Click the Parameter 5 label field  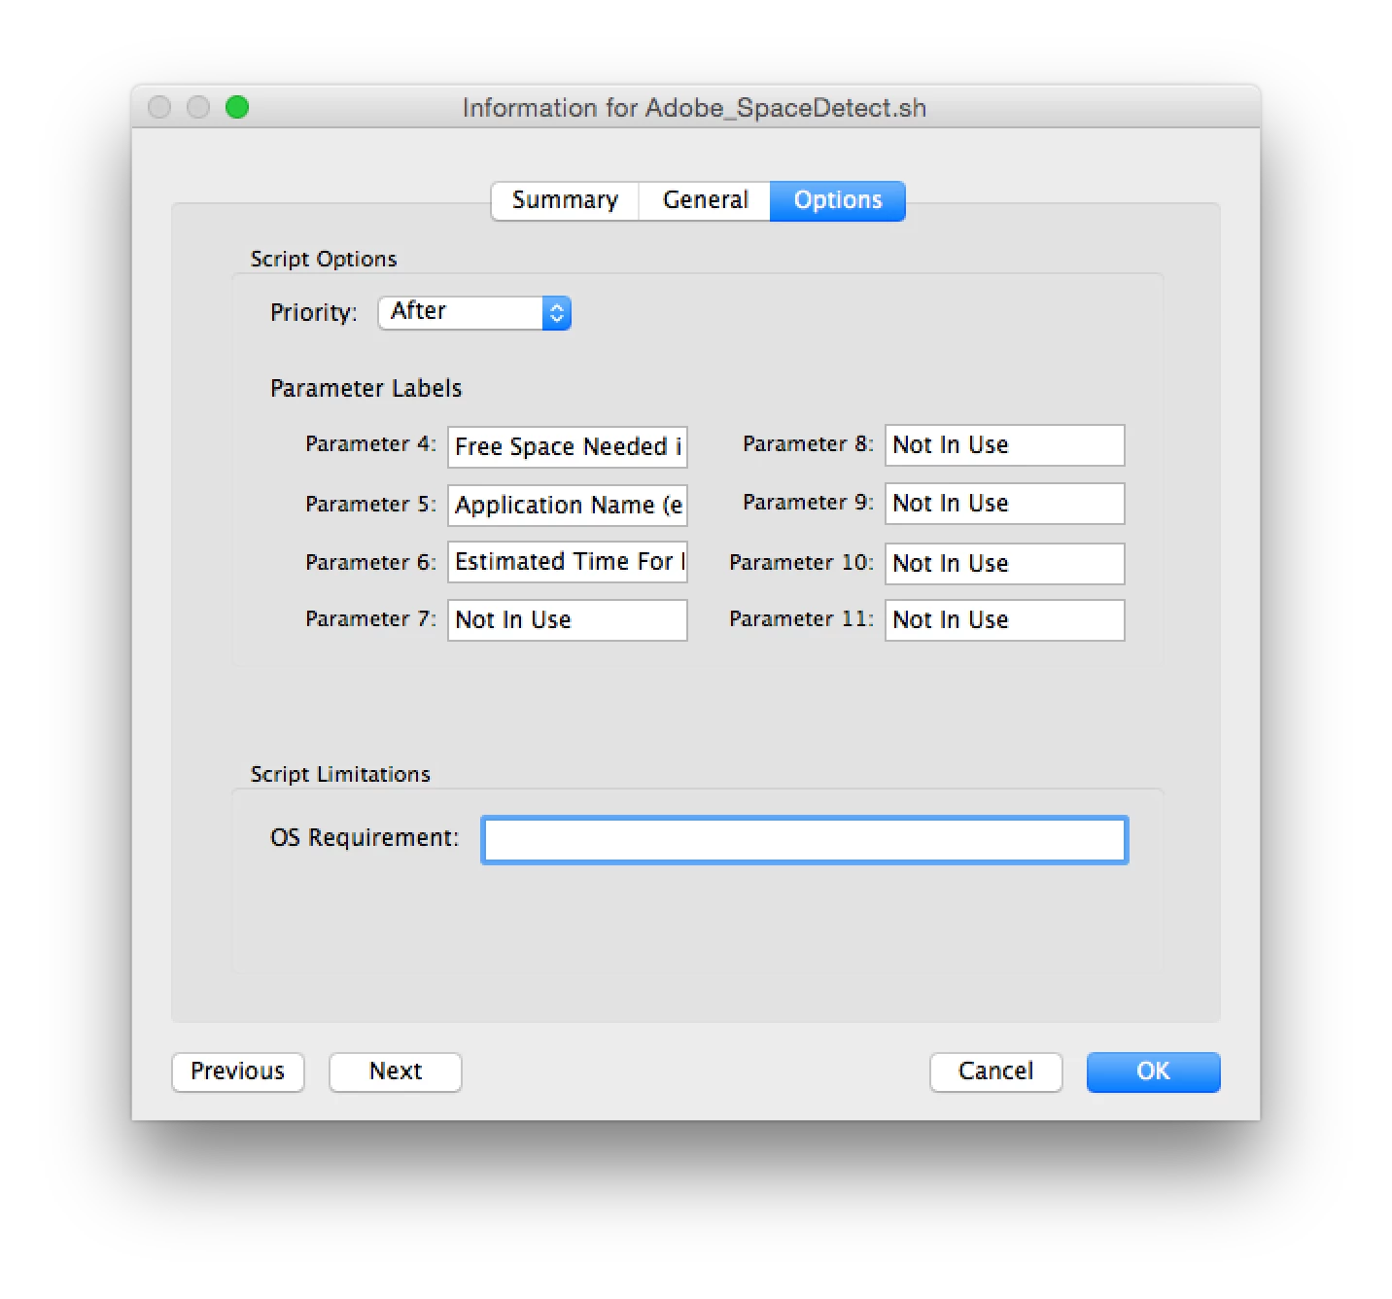[568, 505]
